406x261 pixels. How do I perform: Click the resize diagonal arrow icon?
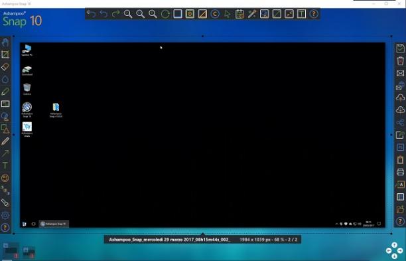click(x=277, y=14)
